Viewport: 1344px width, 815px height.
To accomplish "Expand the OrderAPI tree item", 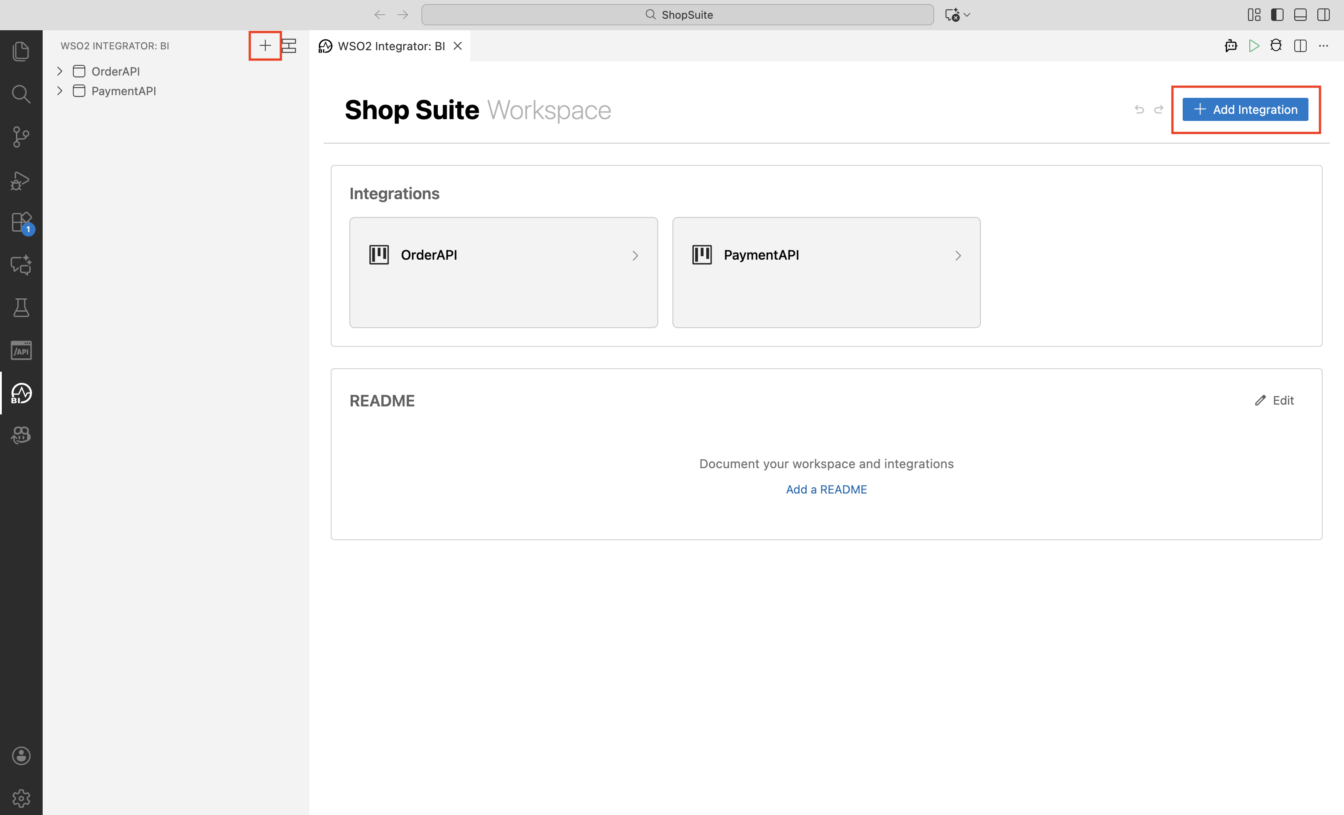I will pyautogui.click(x=60, y=71).
